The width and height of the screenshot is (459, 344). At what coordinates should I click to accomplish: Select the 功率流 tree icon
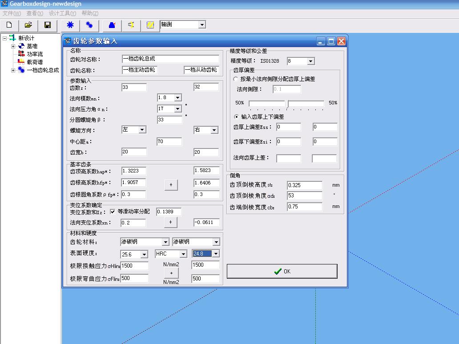[x=21, y=54]
